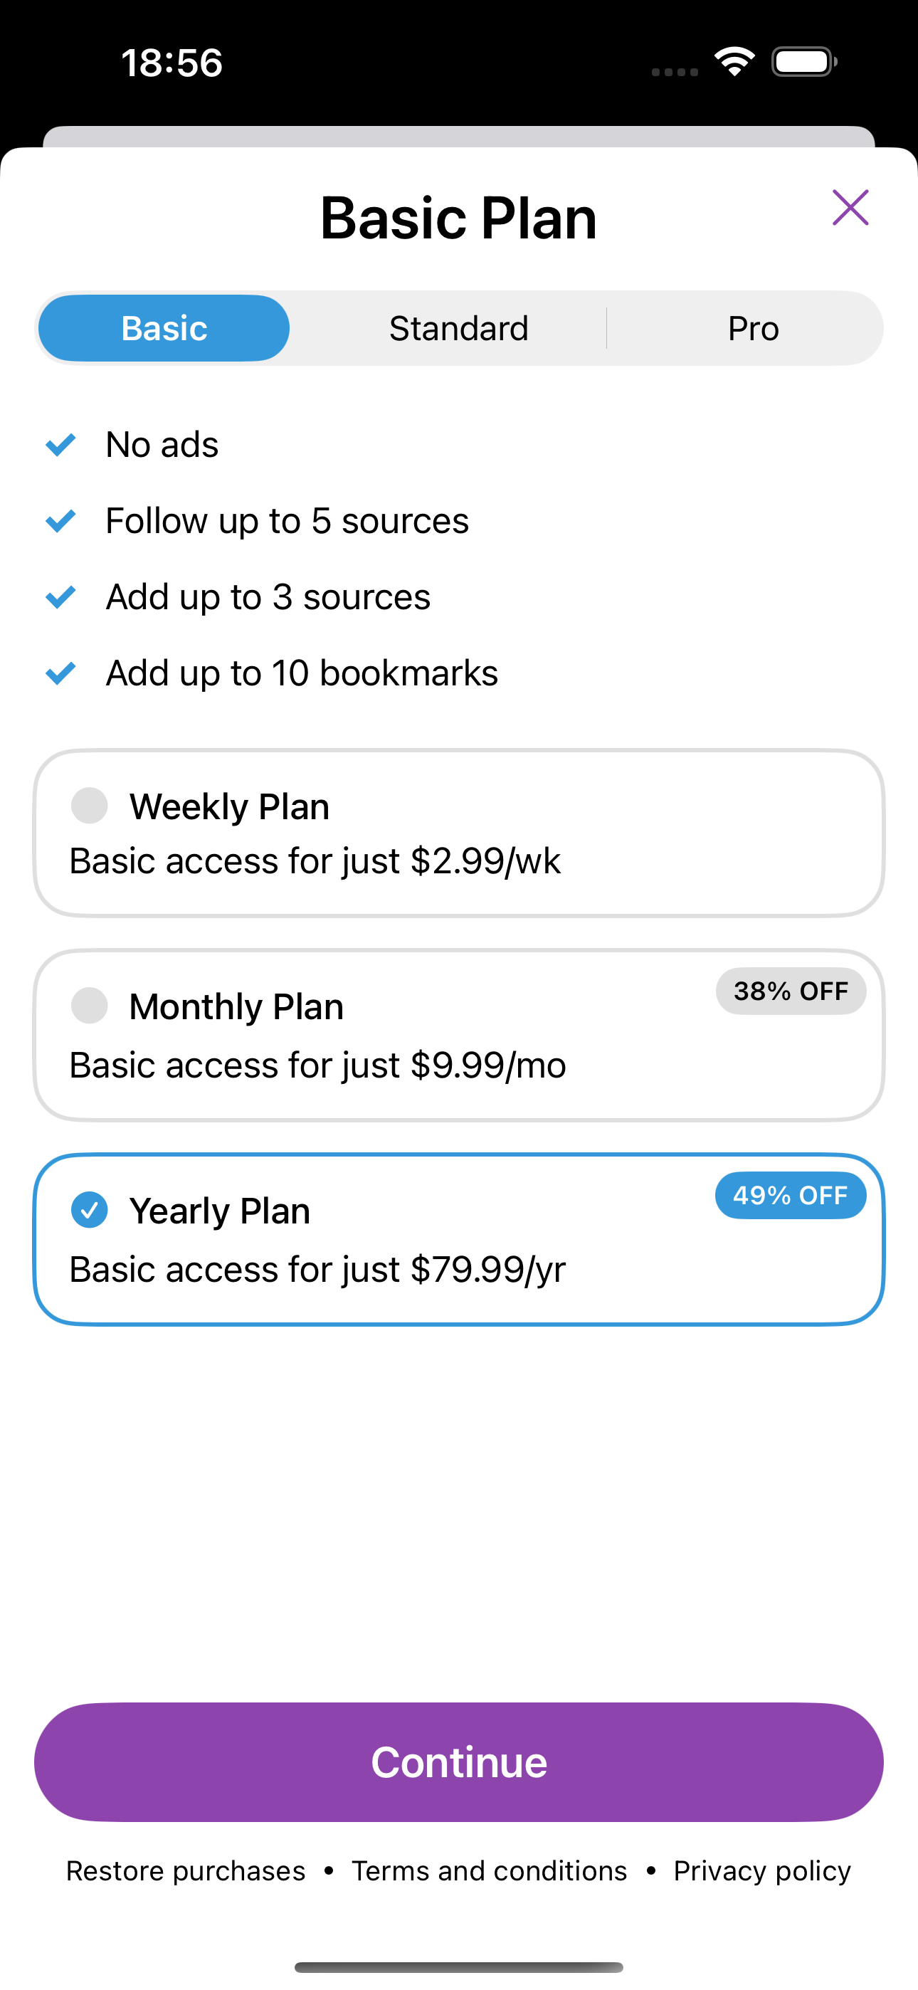The width and height of the screenshot is (918, 1990).
Task: Open the Privacy policy link
Action: pyautogui.click(x=762, y=1871)
